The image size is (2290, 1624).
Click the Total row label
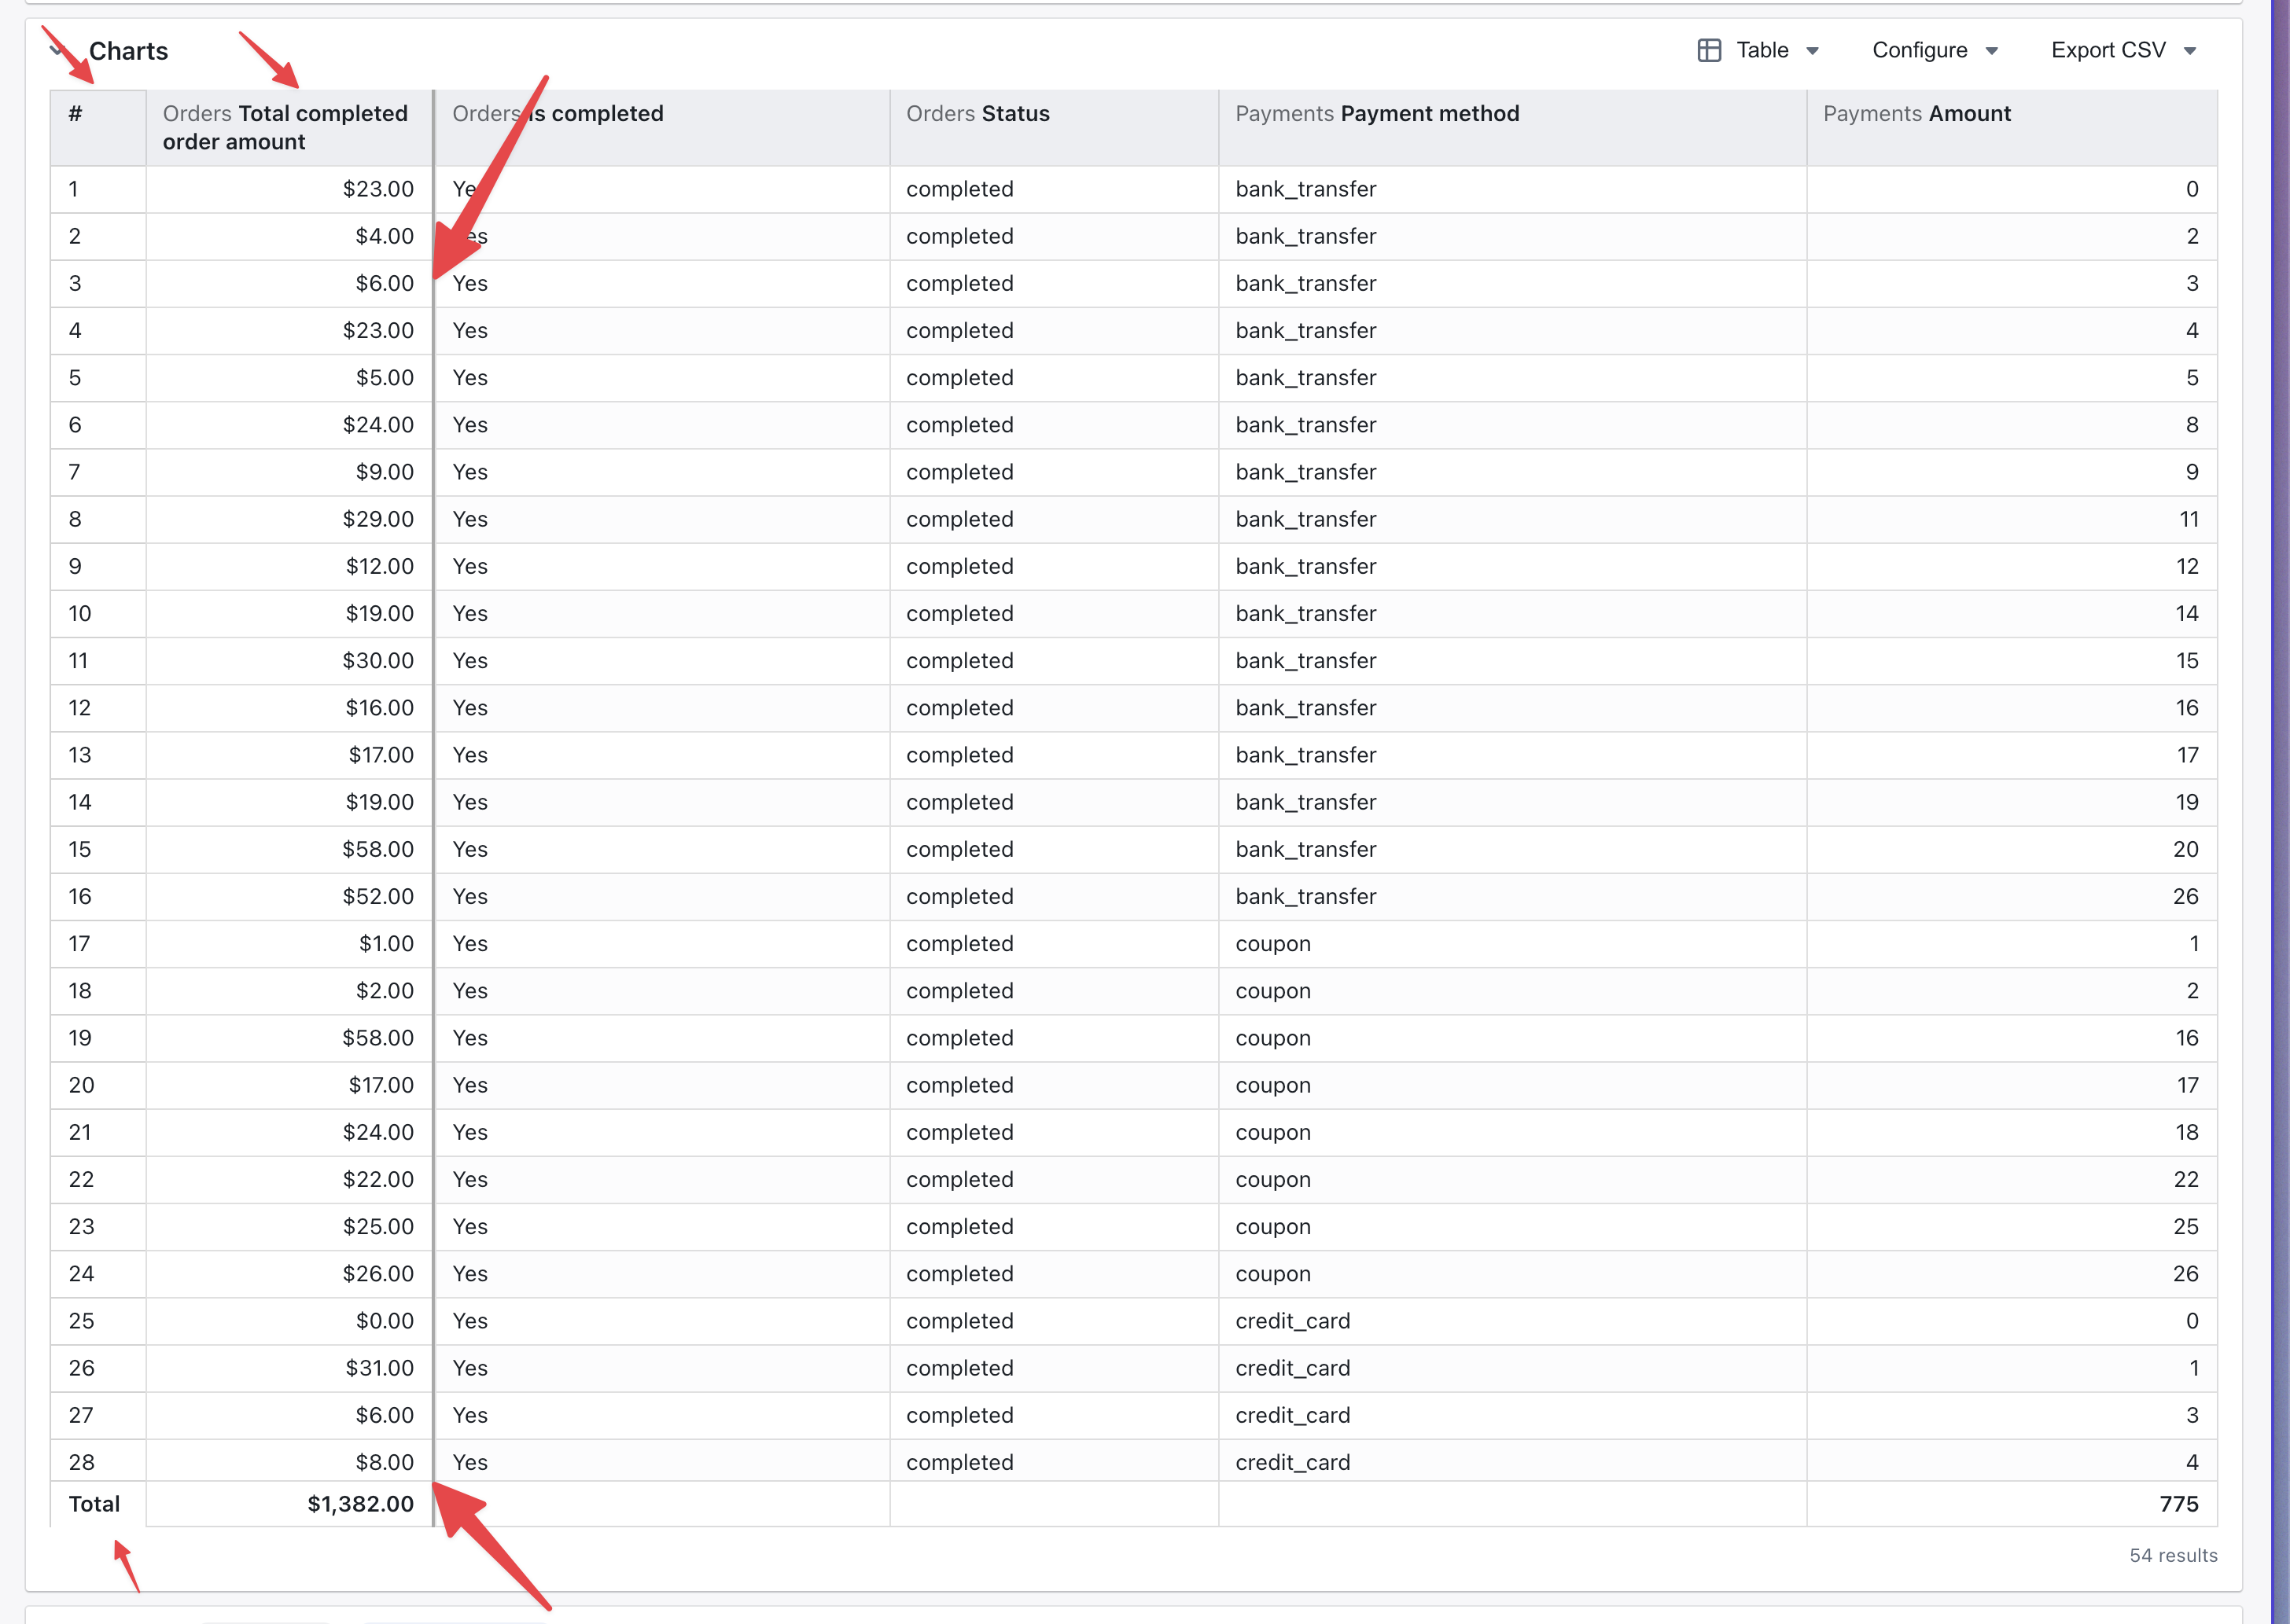point(94,1504)
